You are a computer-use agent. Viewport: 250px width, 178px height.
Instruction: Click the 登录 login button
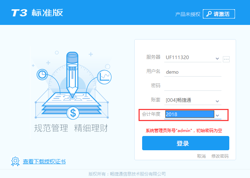click(x=186, y=143)
